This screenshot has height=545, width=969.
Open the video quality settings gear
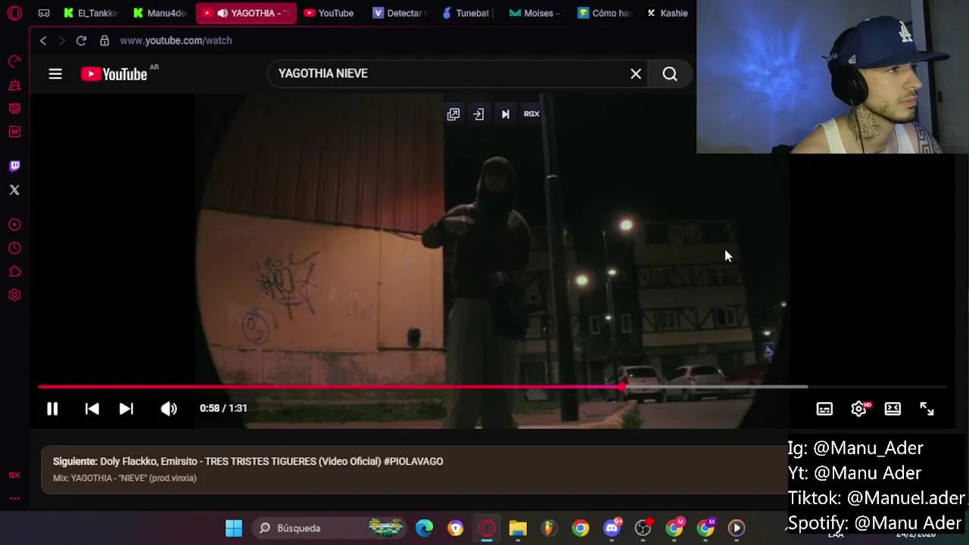point(858,409)
